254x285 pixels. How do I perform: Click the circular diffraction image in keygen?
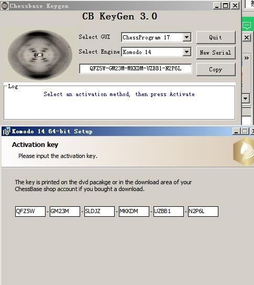pos(40,55)
